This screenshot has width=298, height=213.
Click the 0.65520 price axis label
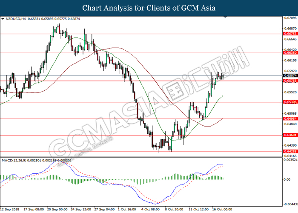pos(290,92)
